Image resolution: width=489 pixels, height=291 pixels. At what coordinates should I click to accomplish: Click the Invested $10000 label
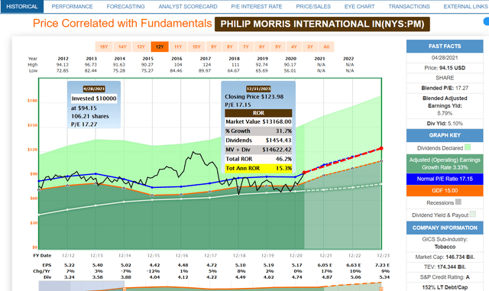click(x=94, y=99)
